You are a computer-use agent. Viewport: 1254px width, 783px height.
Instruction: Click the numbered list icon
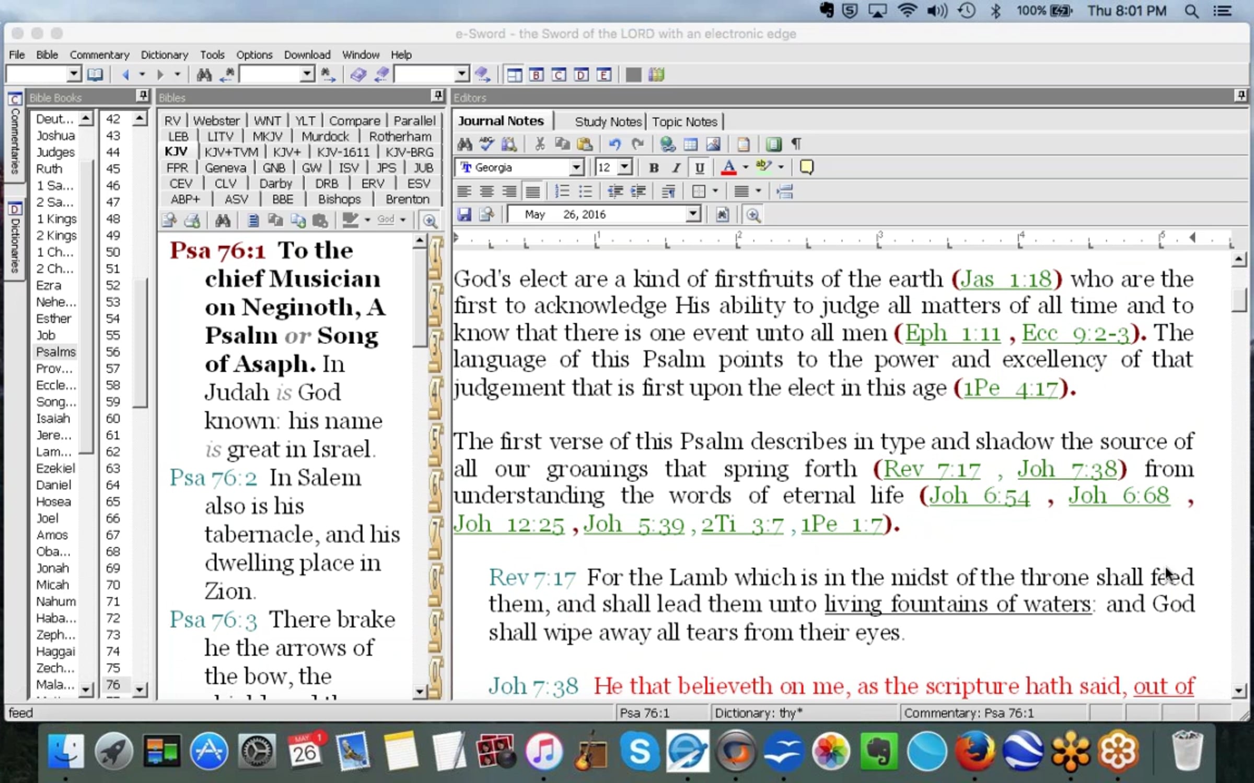click(562, 192)
